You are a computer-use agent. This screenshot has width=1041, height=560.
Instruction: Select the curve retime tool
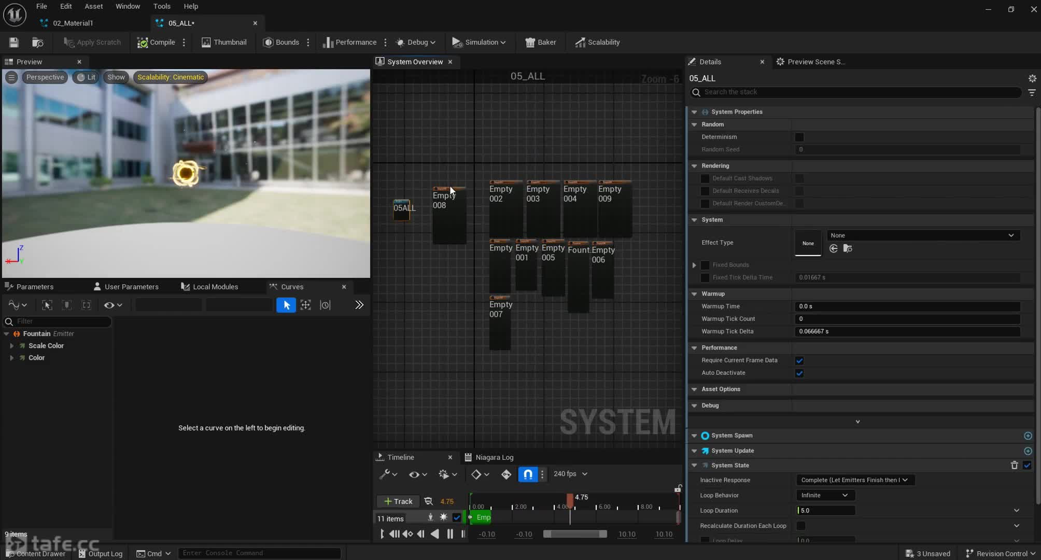(326, 305)
